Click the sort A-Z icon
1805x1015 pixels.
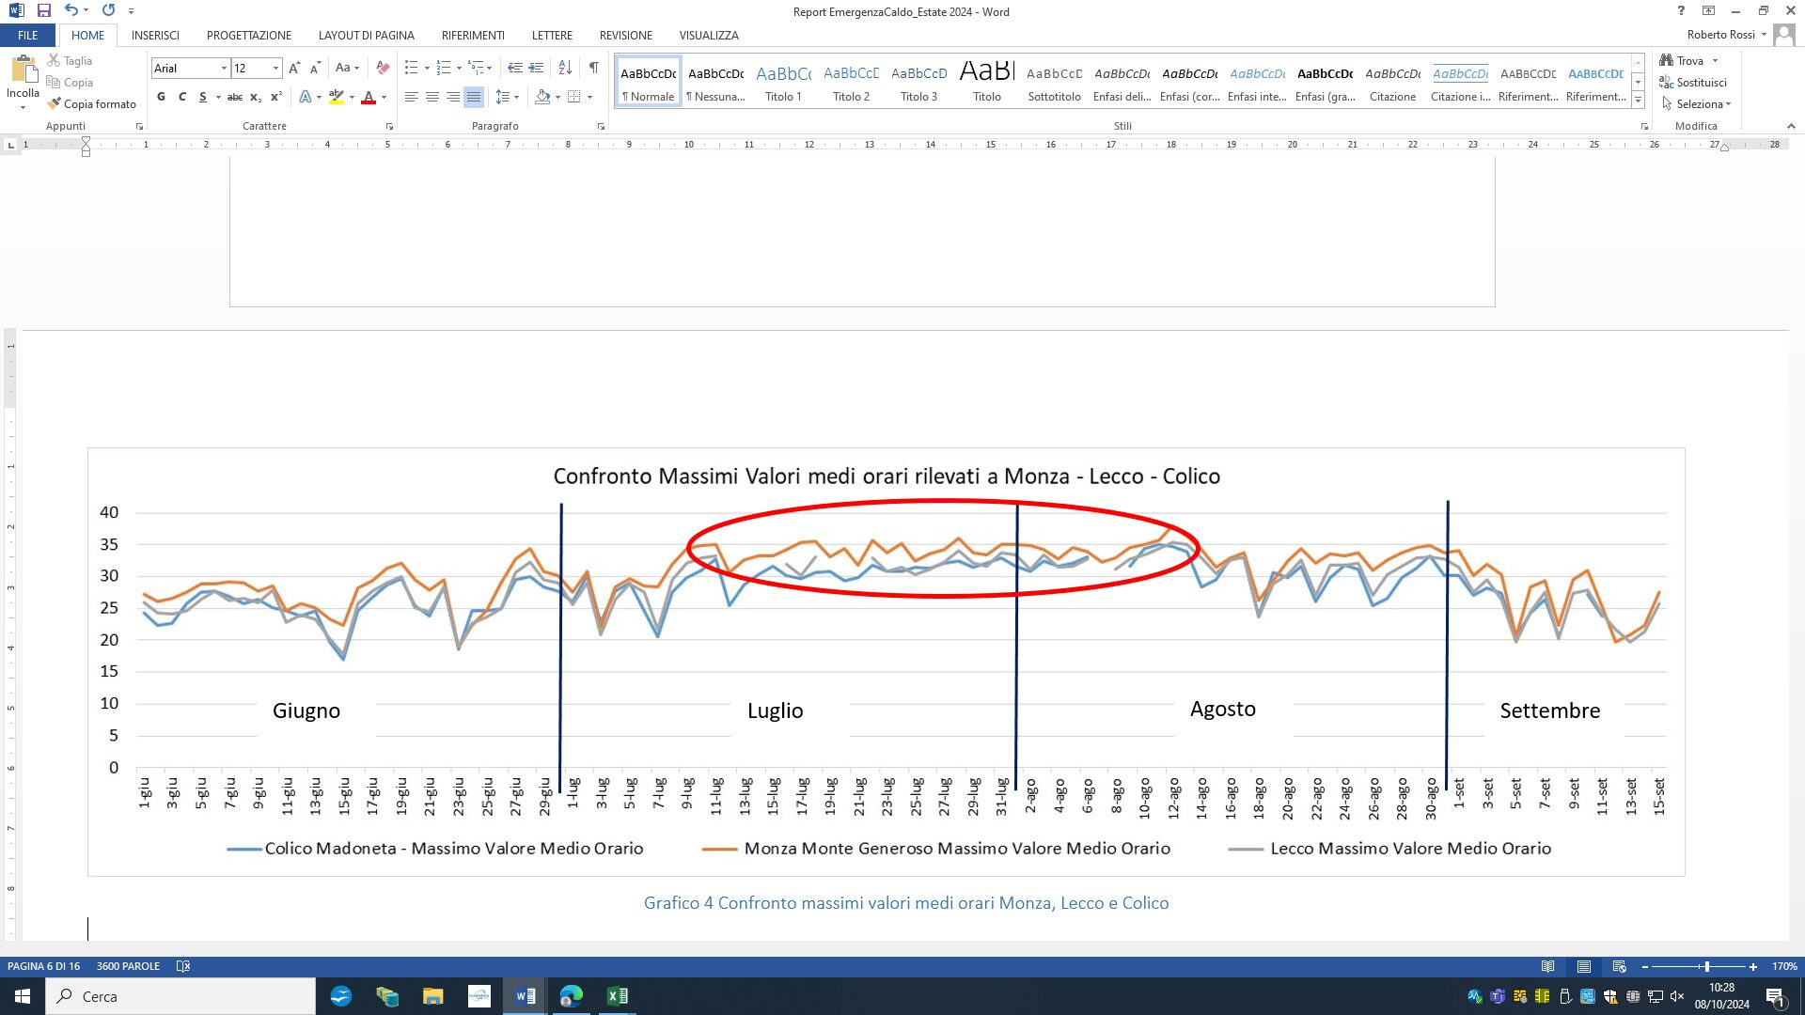click(565, 68)
